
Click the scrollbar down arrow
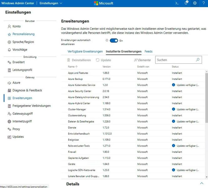(x=206, y=177)
